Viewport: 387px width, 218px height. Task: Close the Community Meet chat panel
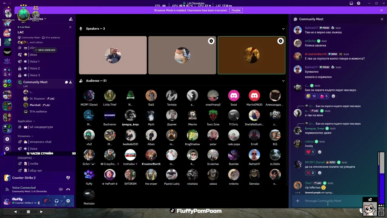point(382,19)
